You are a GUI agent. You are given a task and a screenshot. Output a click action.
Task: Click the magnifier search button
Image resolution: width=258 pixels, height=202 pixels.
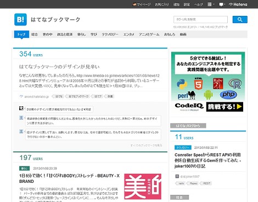click(x=240, y=20)
